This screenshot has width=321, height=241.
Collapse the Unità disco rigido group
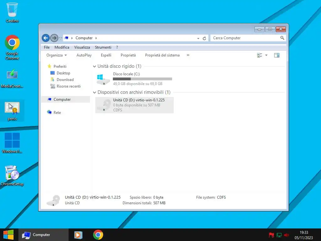coord(94,67)
